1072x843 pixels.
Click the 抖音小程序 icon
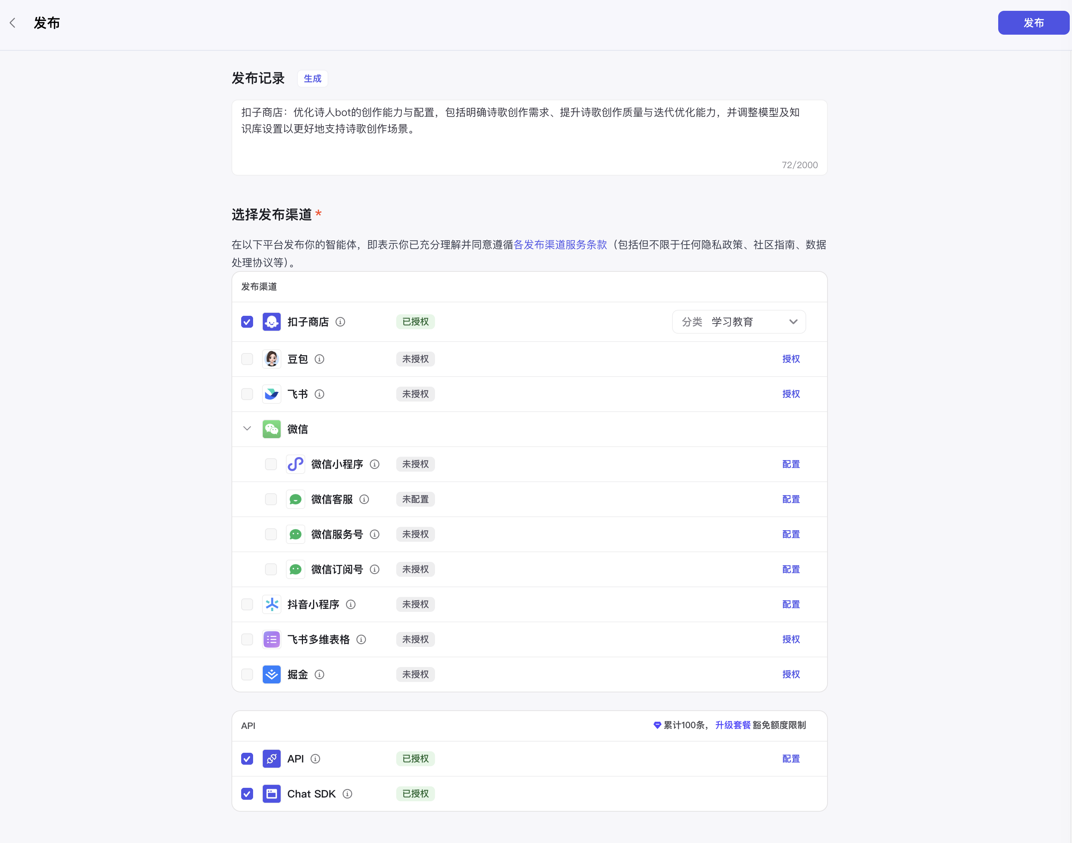[271, 604]
